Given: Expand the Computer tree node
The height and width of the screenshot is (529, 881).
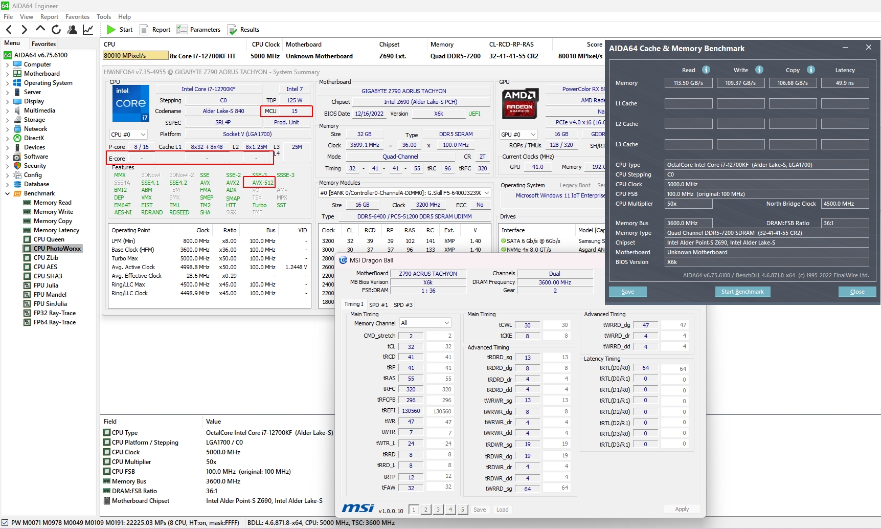Looking at the screenshot, I should point(7,64).
